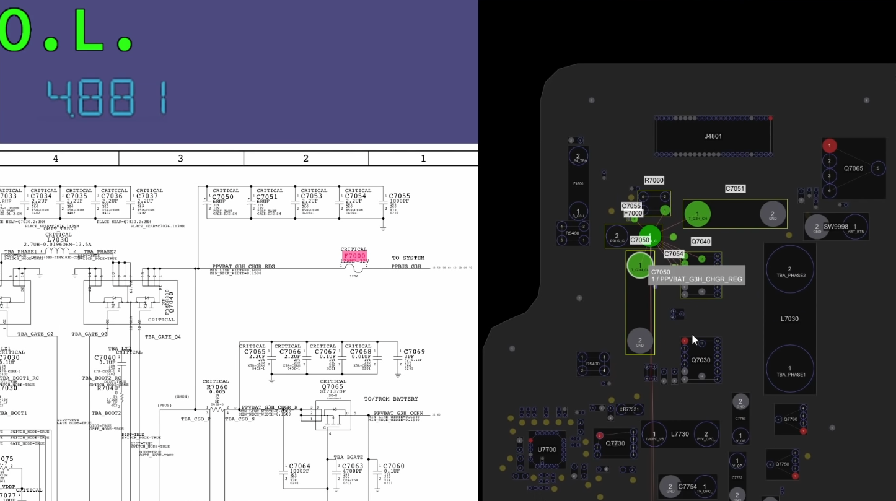Click schematic column header 3
The image size is (896, 501).
[181, 159]
